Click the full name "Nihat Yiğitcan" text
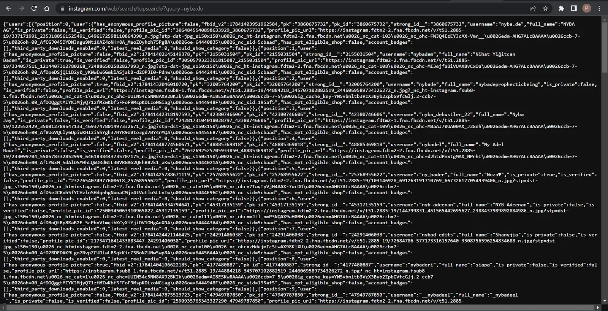The width and height of the screenshot is (608, 311). (x=495, y=54)
